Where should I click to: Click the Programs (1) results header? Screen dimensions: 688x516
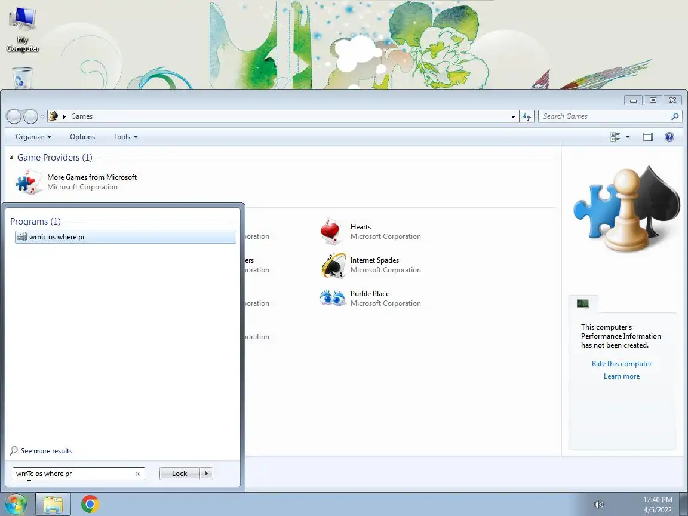pos(36,221)
